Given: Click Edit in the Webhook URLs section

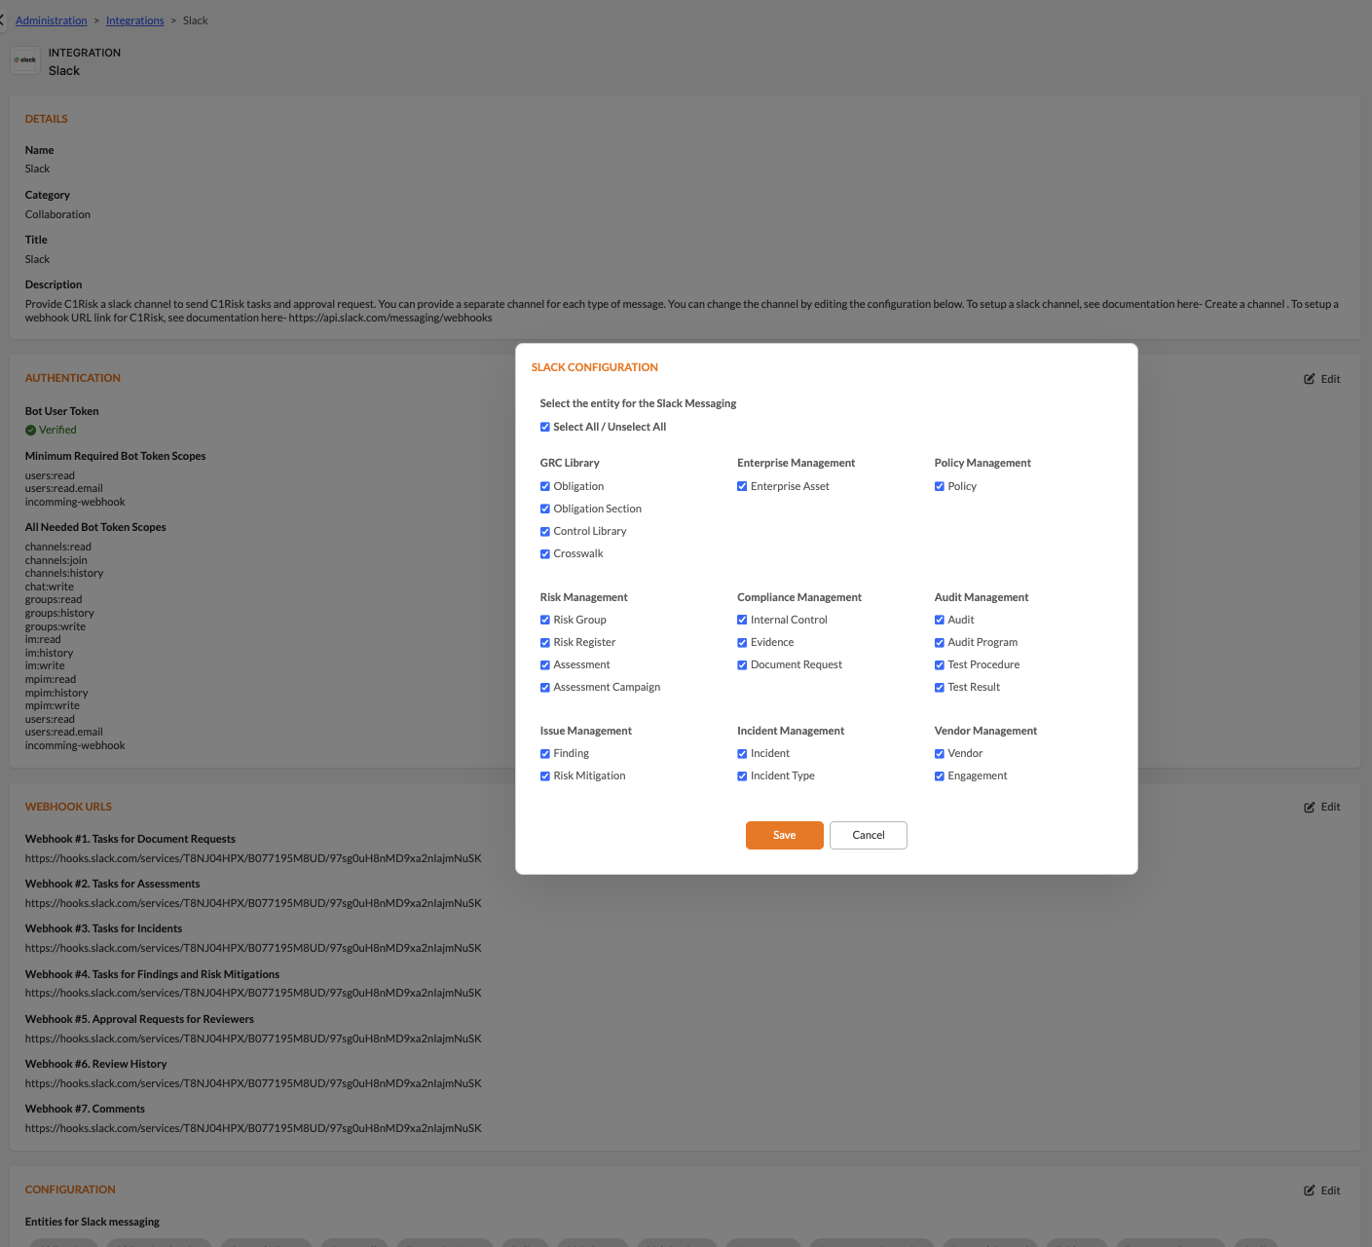Looking at the screenshot, I should [x=1322, y=807].
